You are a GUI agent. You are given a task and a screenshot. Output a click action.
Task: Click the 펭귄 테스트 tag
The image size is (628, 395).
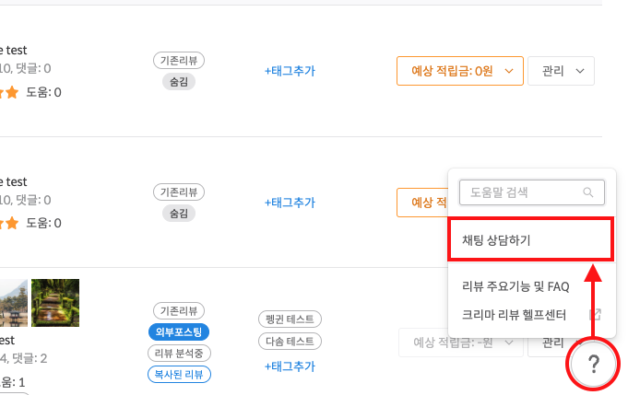290,319
